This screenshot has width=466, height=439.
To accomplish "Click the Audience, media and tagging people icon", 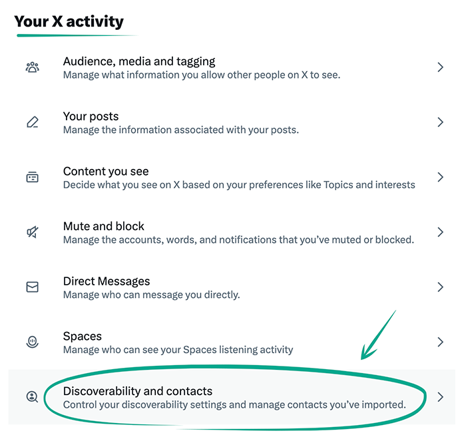I will (32, 67).
